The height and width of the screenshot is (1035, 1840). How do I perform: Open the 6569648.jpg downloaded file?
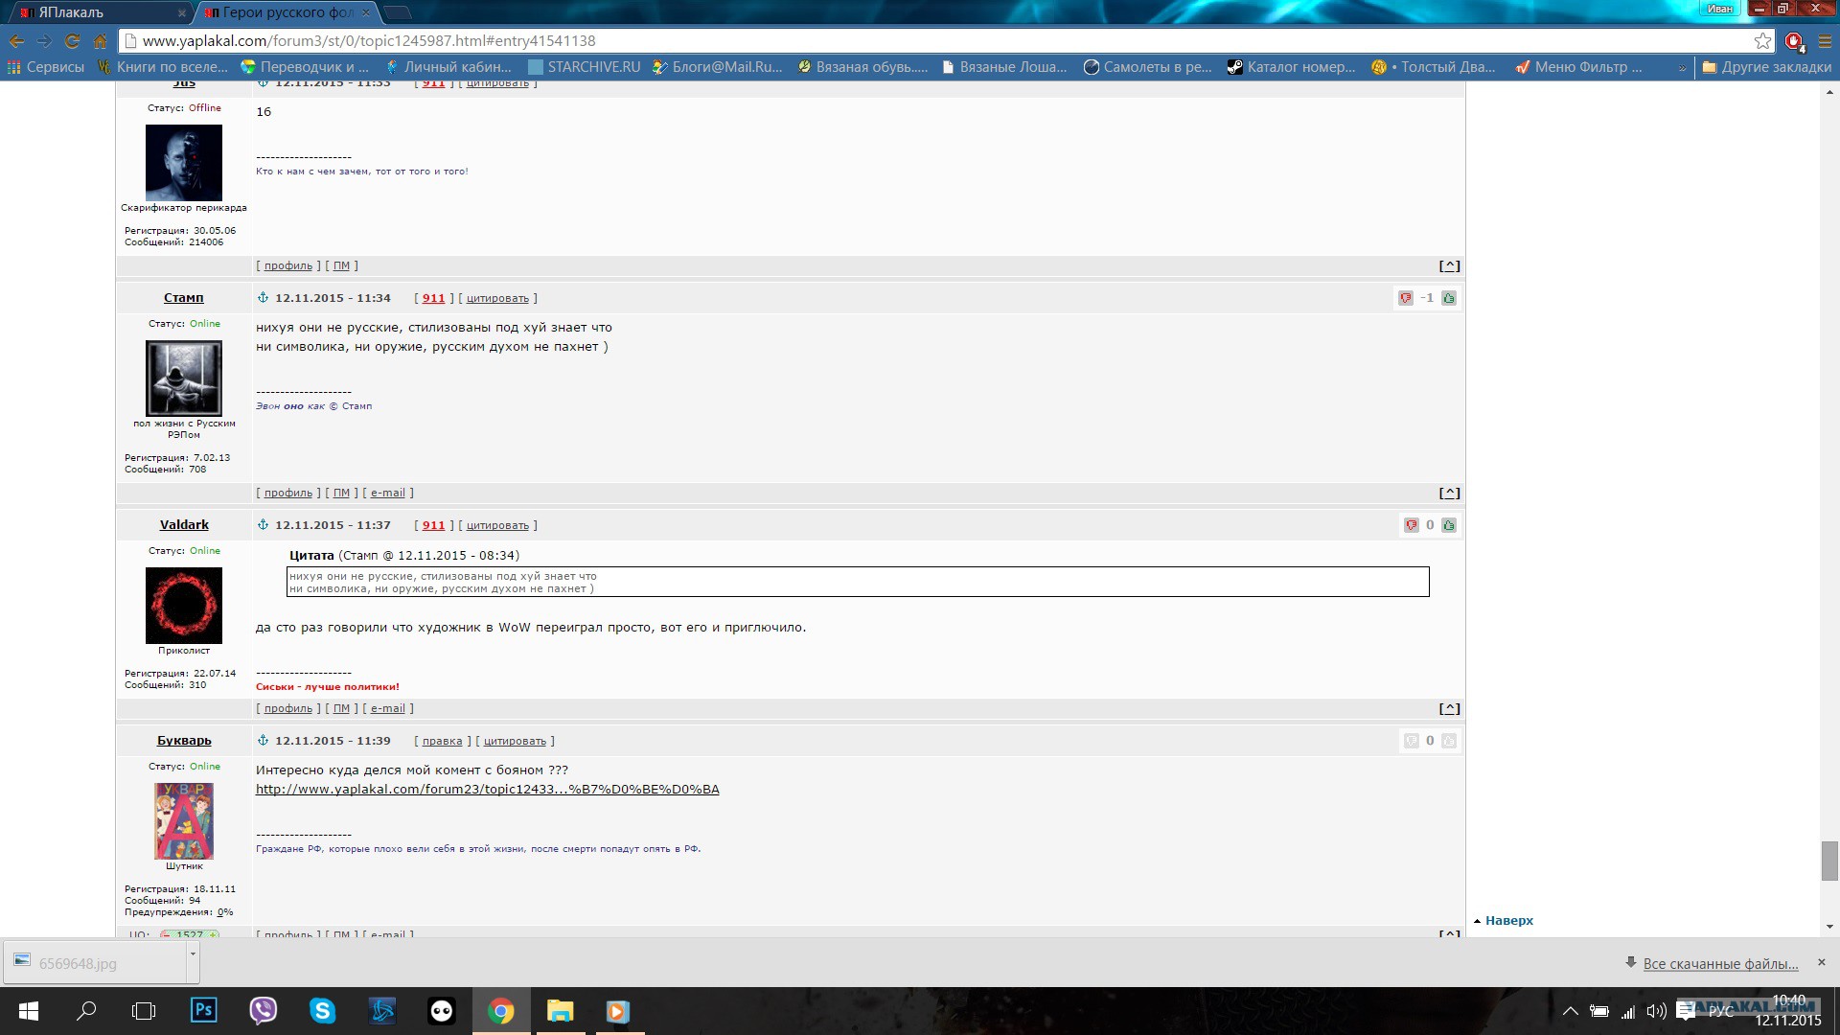pyautogui.click(x=95, y=963)
